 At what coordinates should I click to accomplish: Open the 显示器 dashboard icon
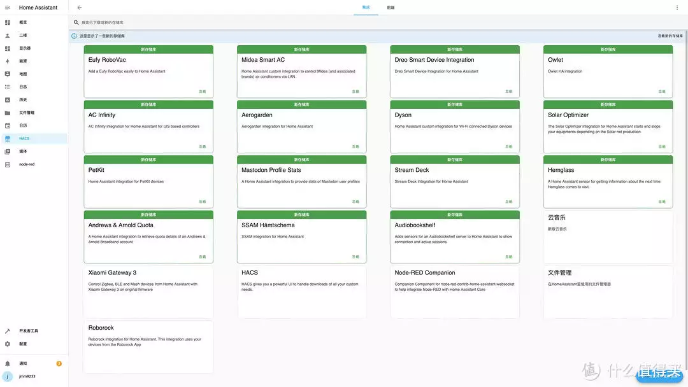tap(8, 48)
